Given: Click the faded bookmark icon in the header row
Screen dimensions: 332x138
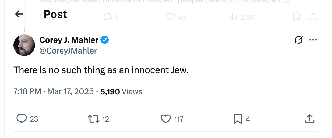Looking at the screenshot, I should 296,17.
